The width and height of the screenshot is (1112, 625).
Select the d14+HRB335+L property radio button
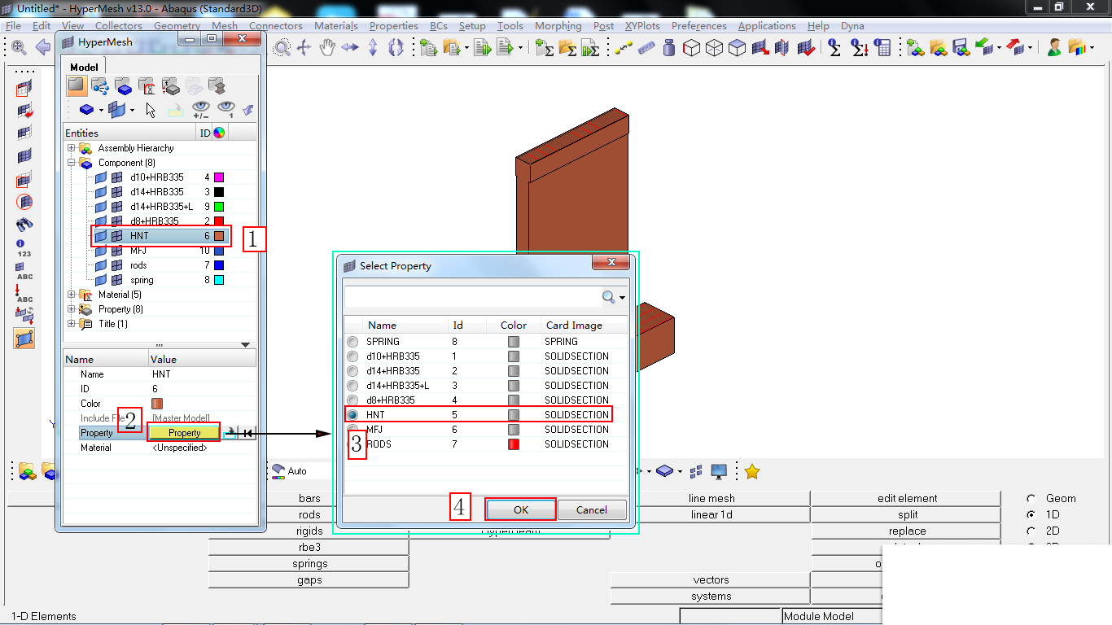coord(352,386)
